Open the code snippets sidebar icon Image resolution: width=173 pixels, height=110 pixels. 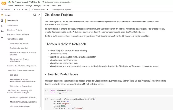[2, 26]
